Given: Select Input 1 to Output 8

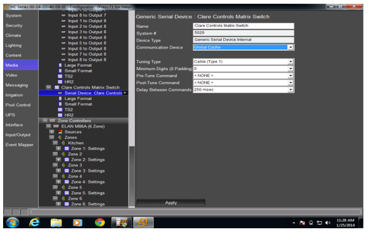Looking at the screenshot, I should coord(87,21).
